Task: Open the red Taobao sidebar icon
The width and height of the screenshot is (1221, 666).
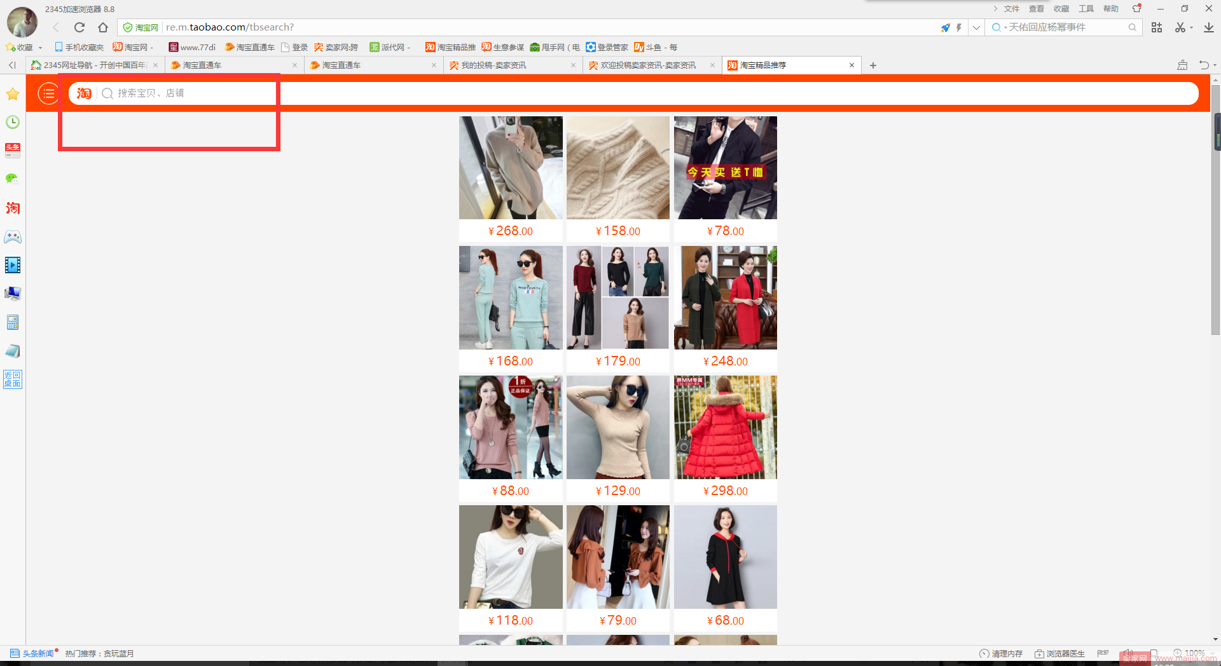Action: click(x=13, y=208)
